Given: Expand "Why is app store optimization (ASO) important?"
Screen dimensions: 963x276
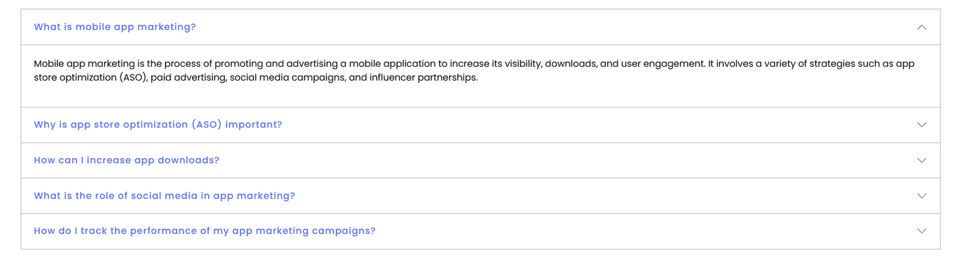Looking at the screenshot, I should pyautogui.click(x=158, y=124).
